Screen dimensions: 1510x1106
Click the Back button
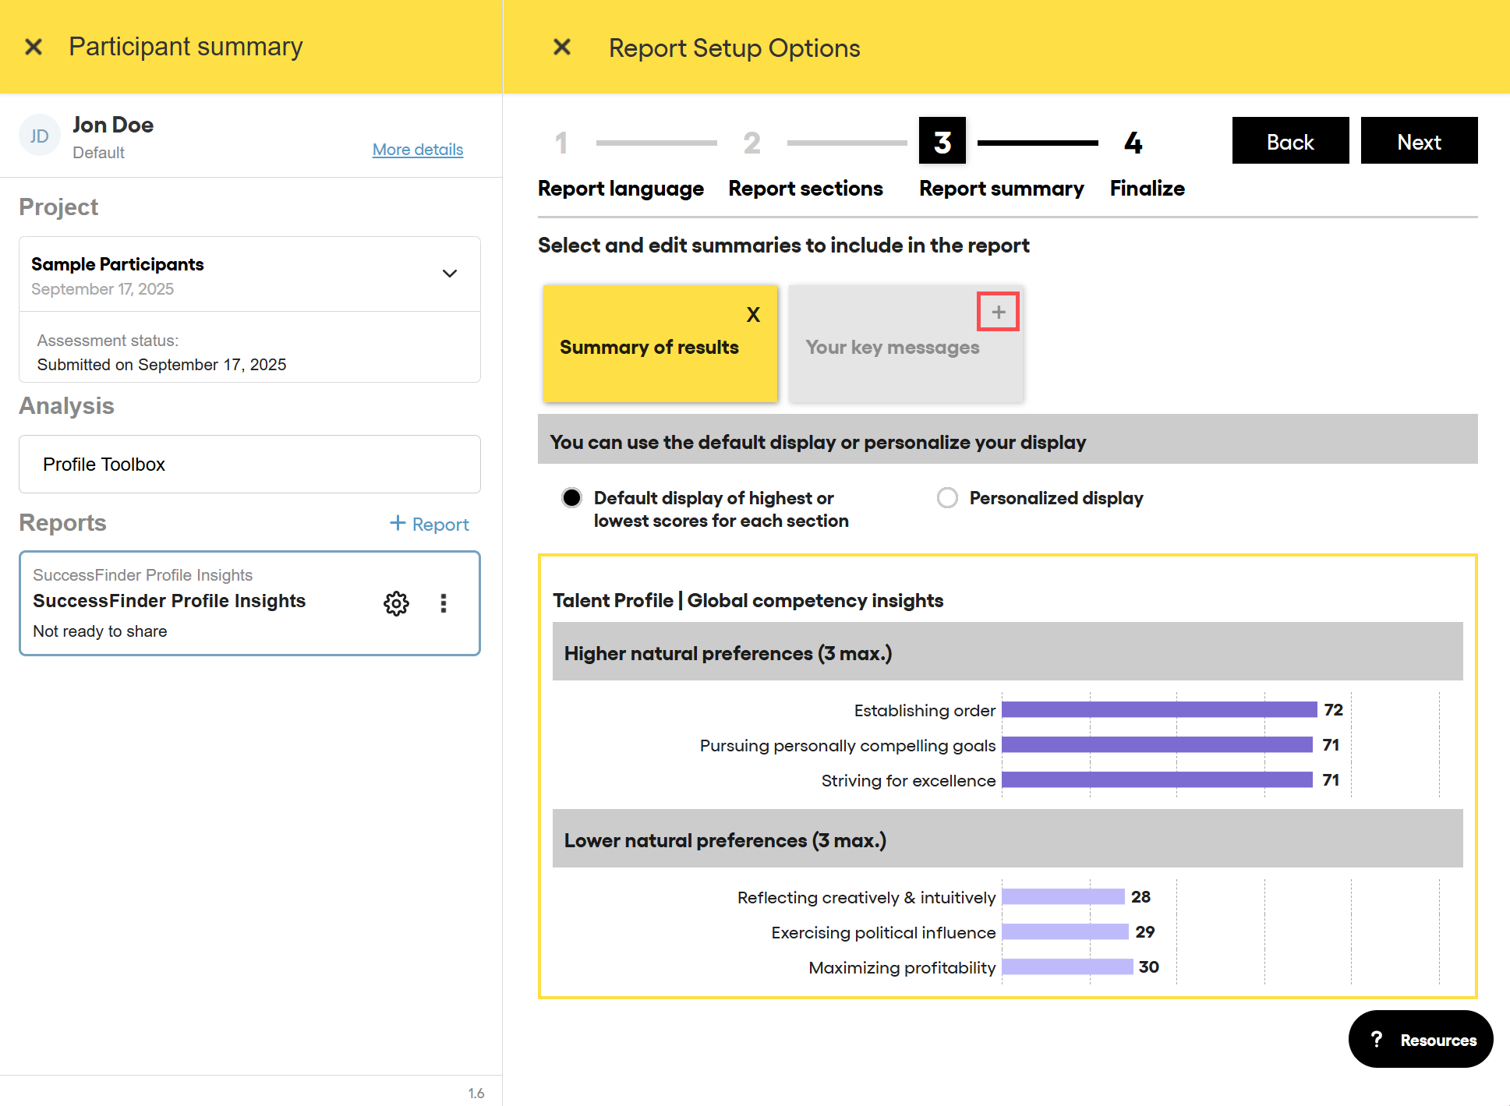coord(1290,141)
